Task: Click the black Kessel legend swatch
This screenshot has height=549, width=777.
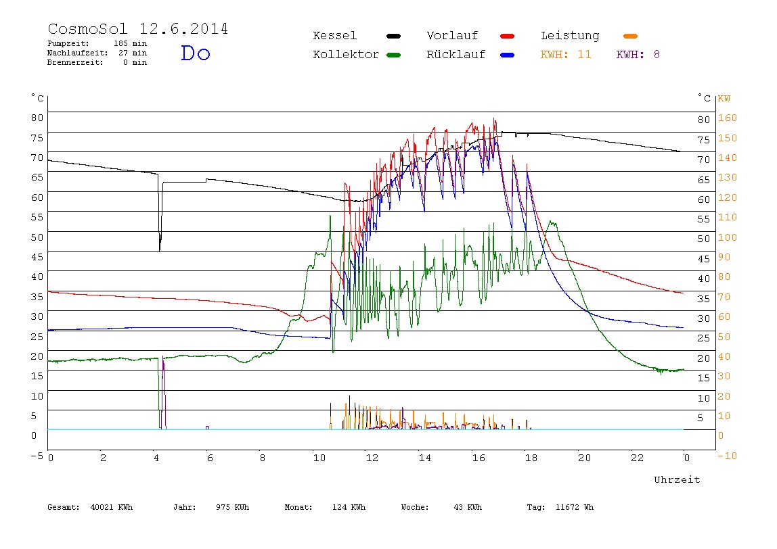Action: coord(393,36)
